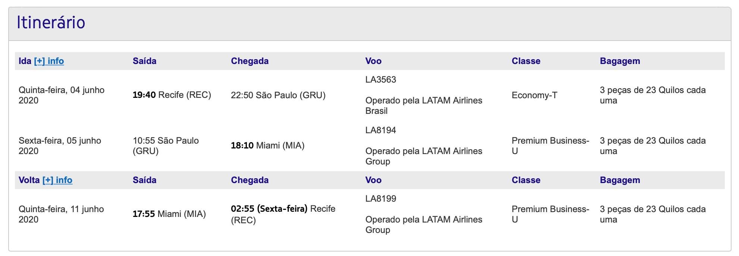Click Quinta-feira, 11 junho 2020 date
Image resolution: width=739 pixels, height=256 pixels.
[x=61, y=214]
